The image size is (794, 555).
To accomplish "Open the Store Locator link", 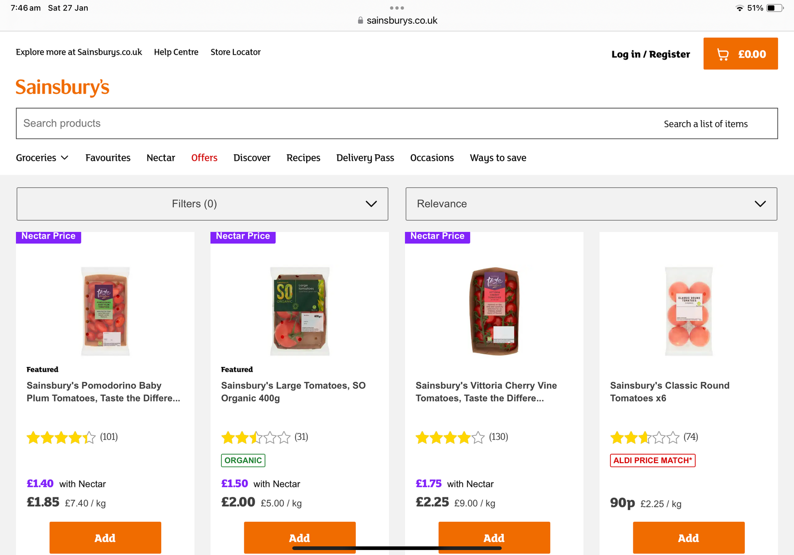I will point(235,52).
